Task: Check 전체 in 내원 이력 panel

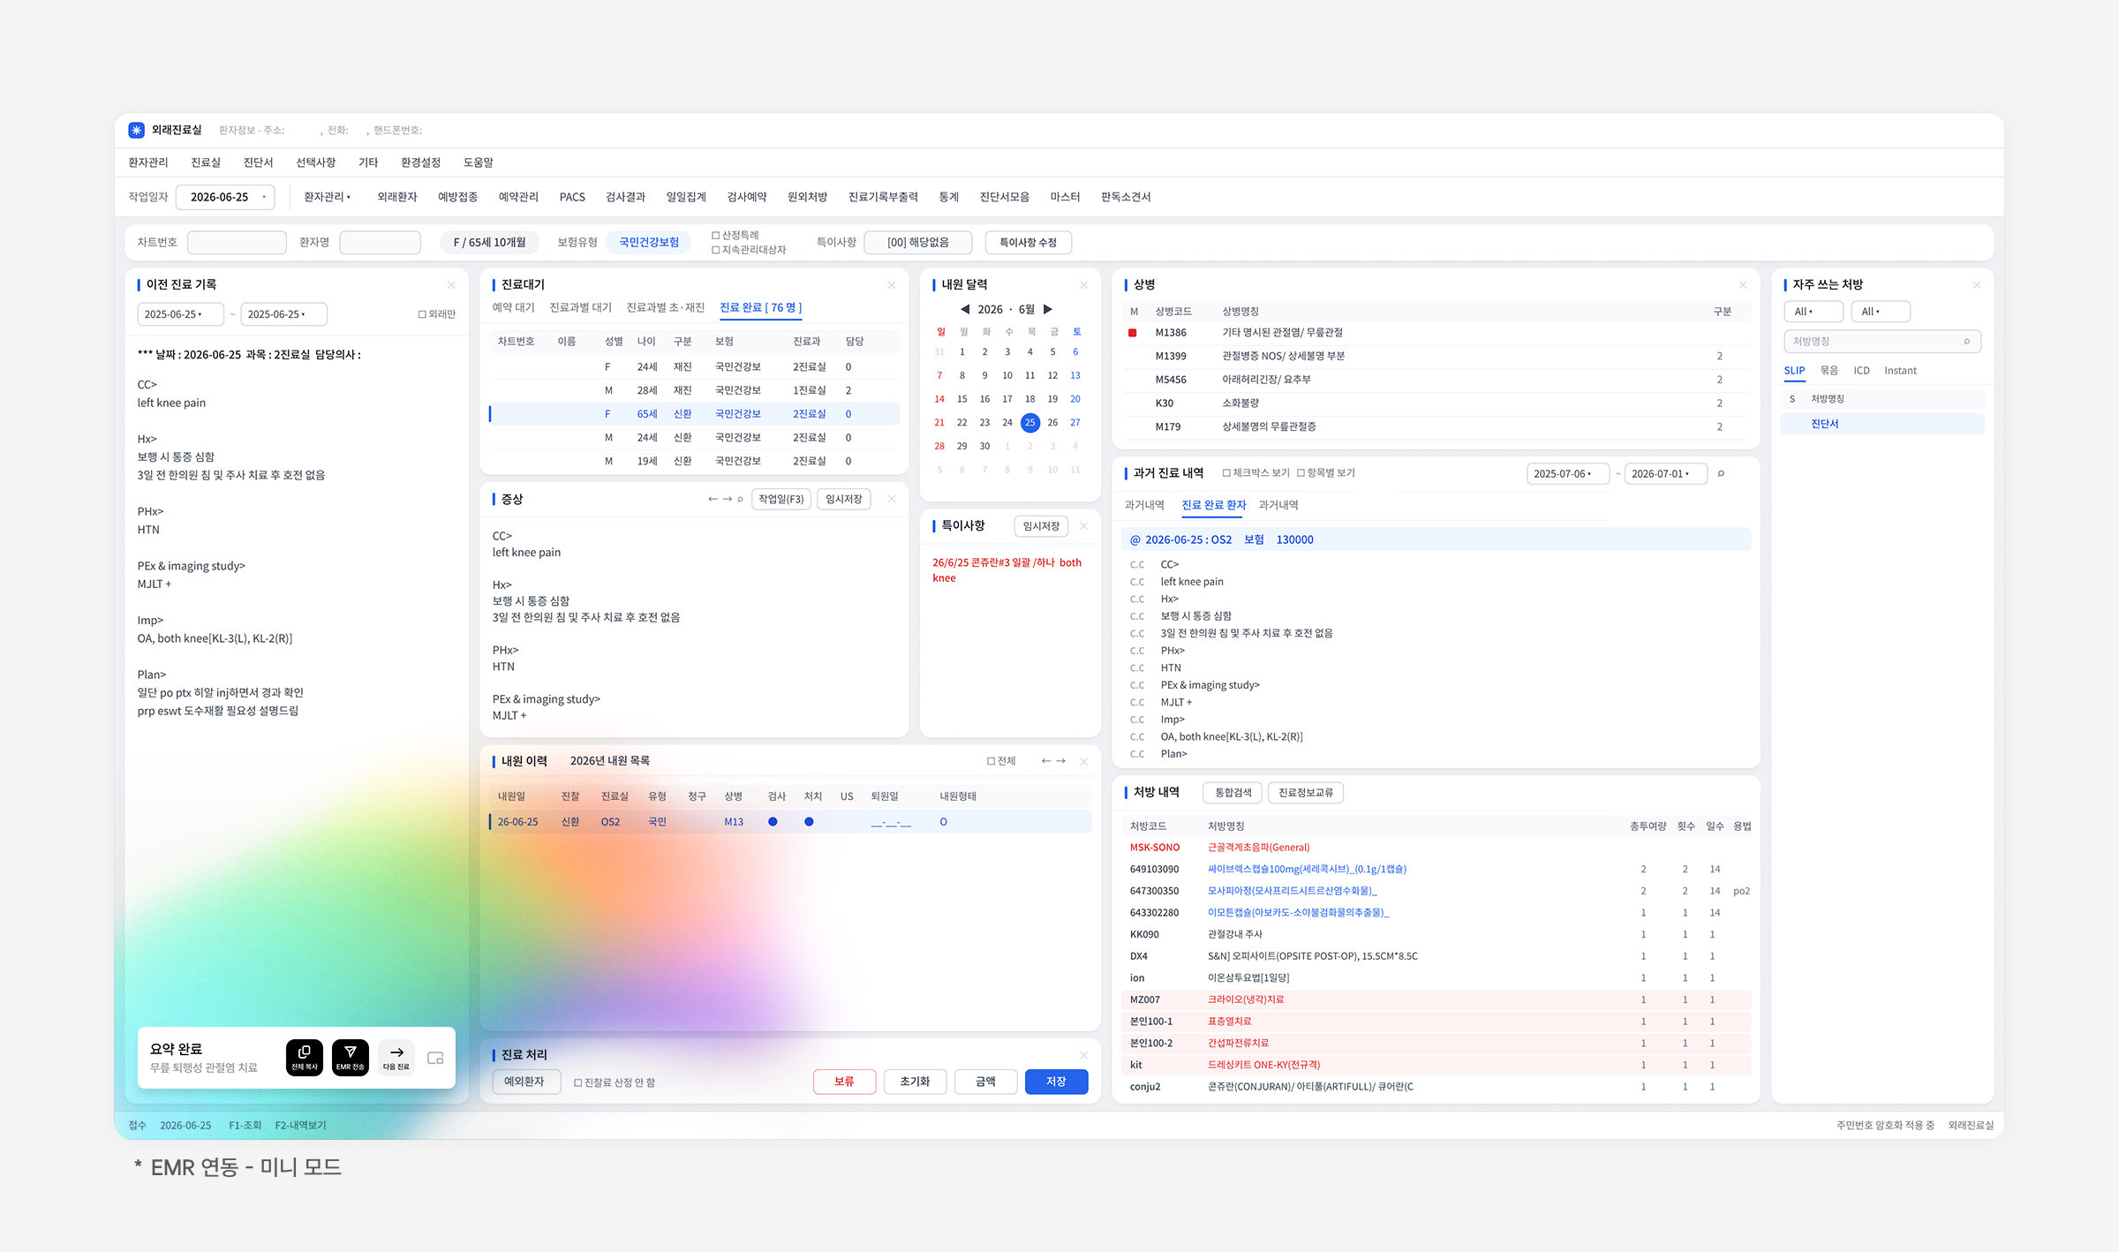Action: (991, 761)
